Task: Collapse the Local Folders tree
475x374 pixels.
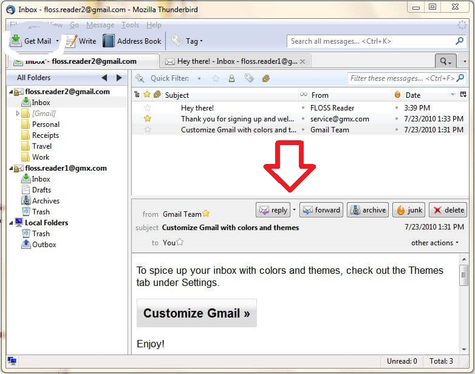Action: click(11, 223)
